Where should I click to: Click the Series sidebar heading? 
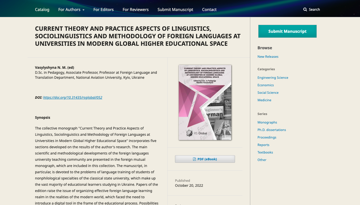coord(262,114)
